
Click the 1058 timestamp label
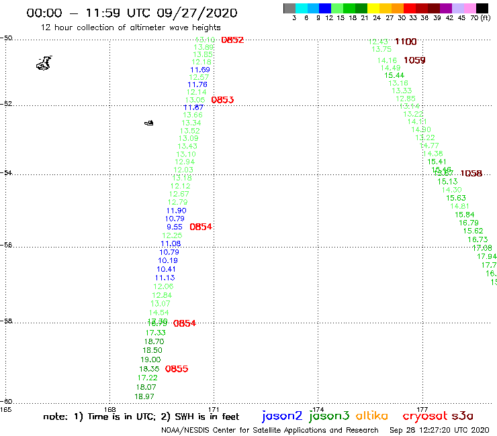[471, 173]
